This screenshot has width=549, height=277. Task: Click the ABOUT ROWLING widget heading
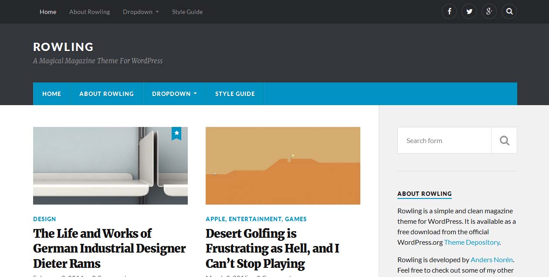click(x=424, y=194)
